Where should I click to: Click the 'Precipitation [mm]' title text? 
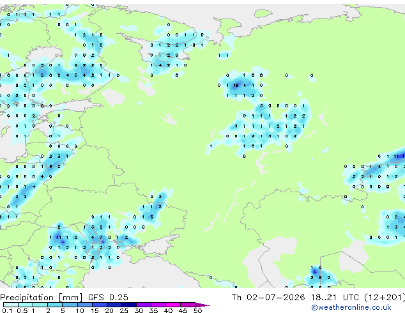click(x=42, y=298)
